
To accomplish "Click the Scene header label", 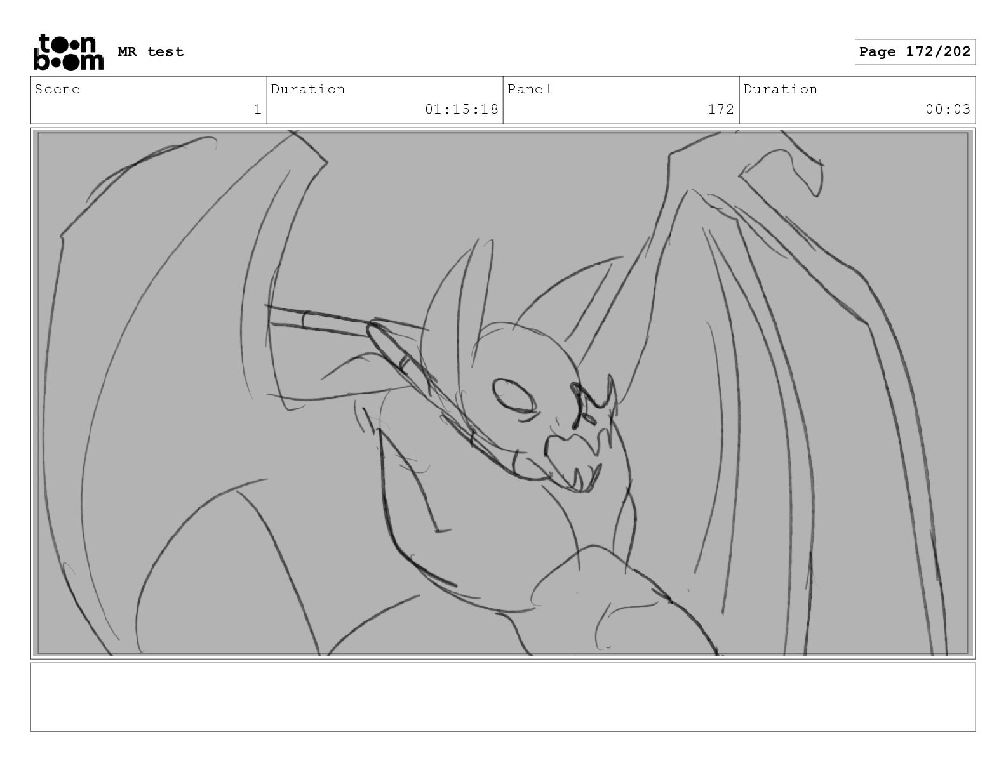I will (x=58, y=90).
